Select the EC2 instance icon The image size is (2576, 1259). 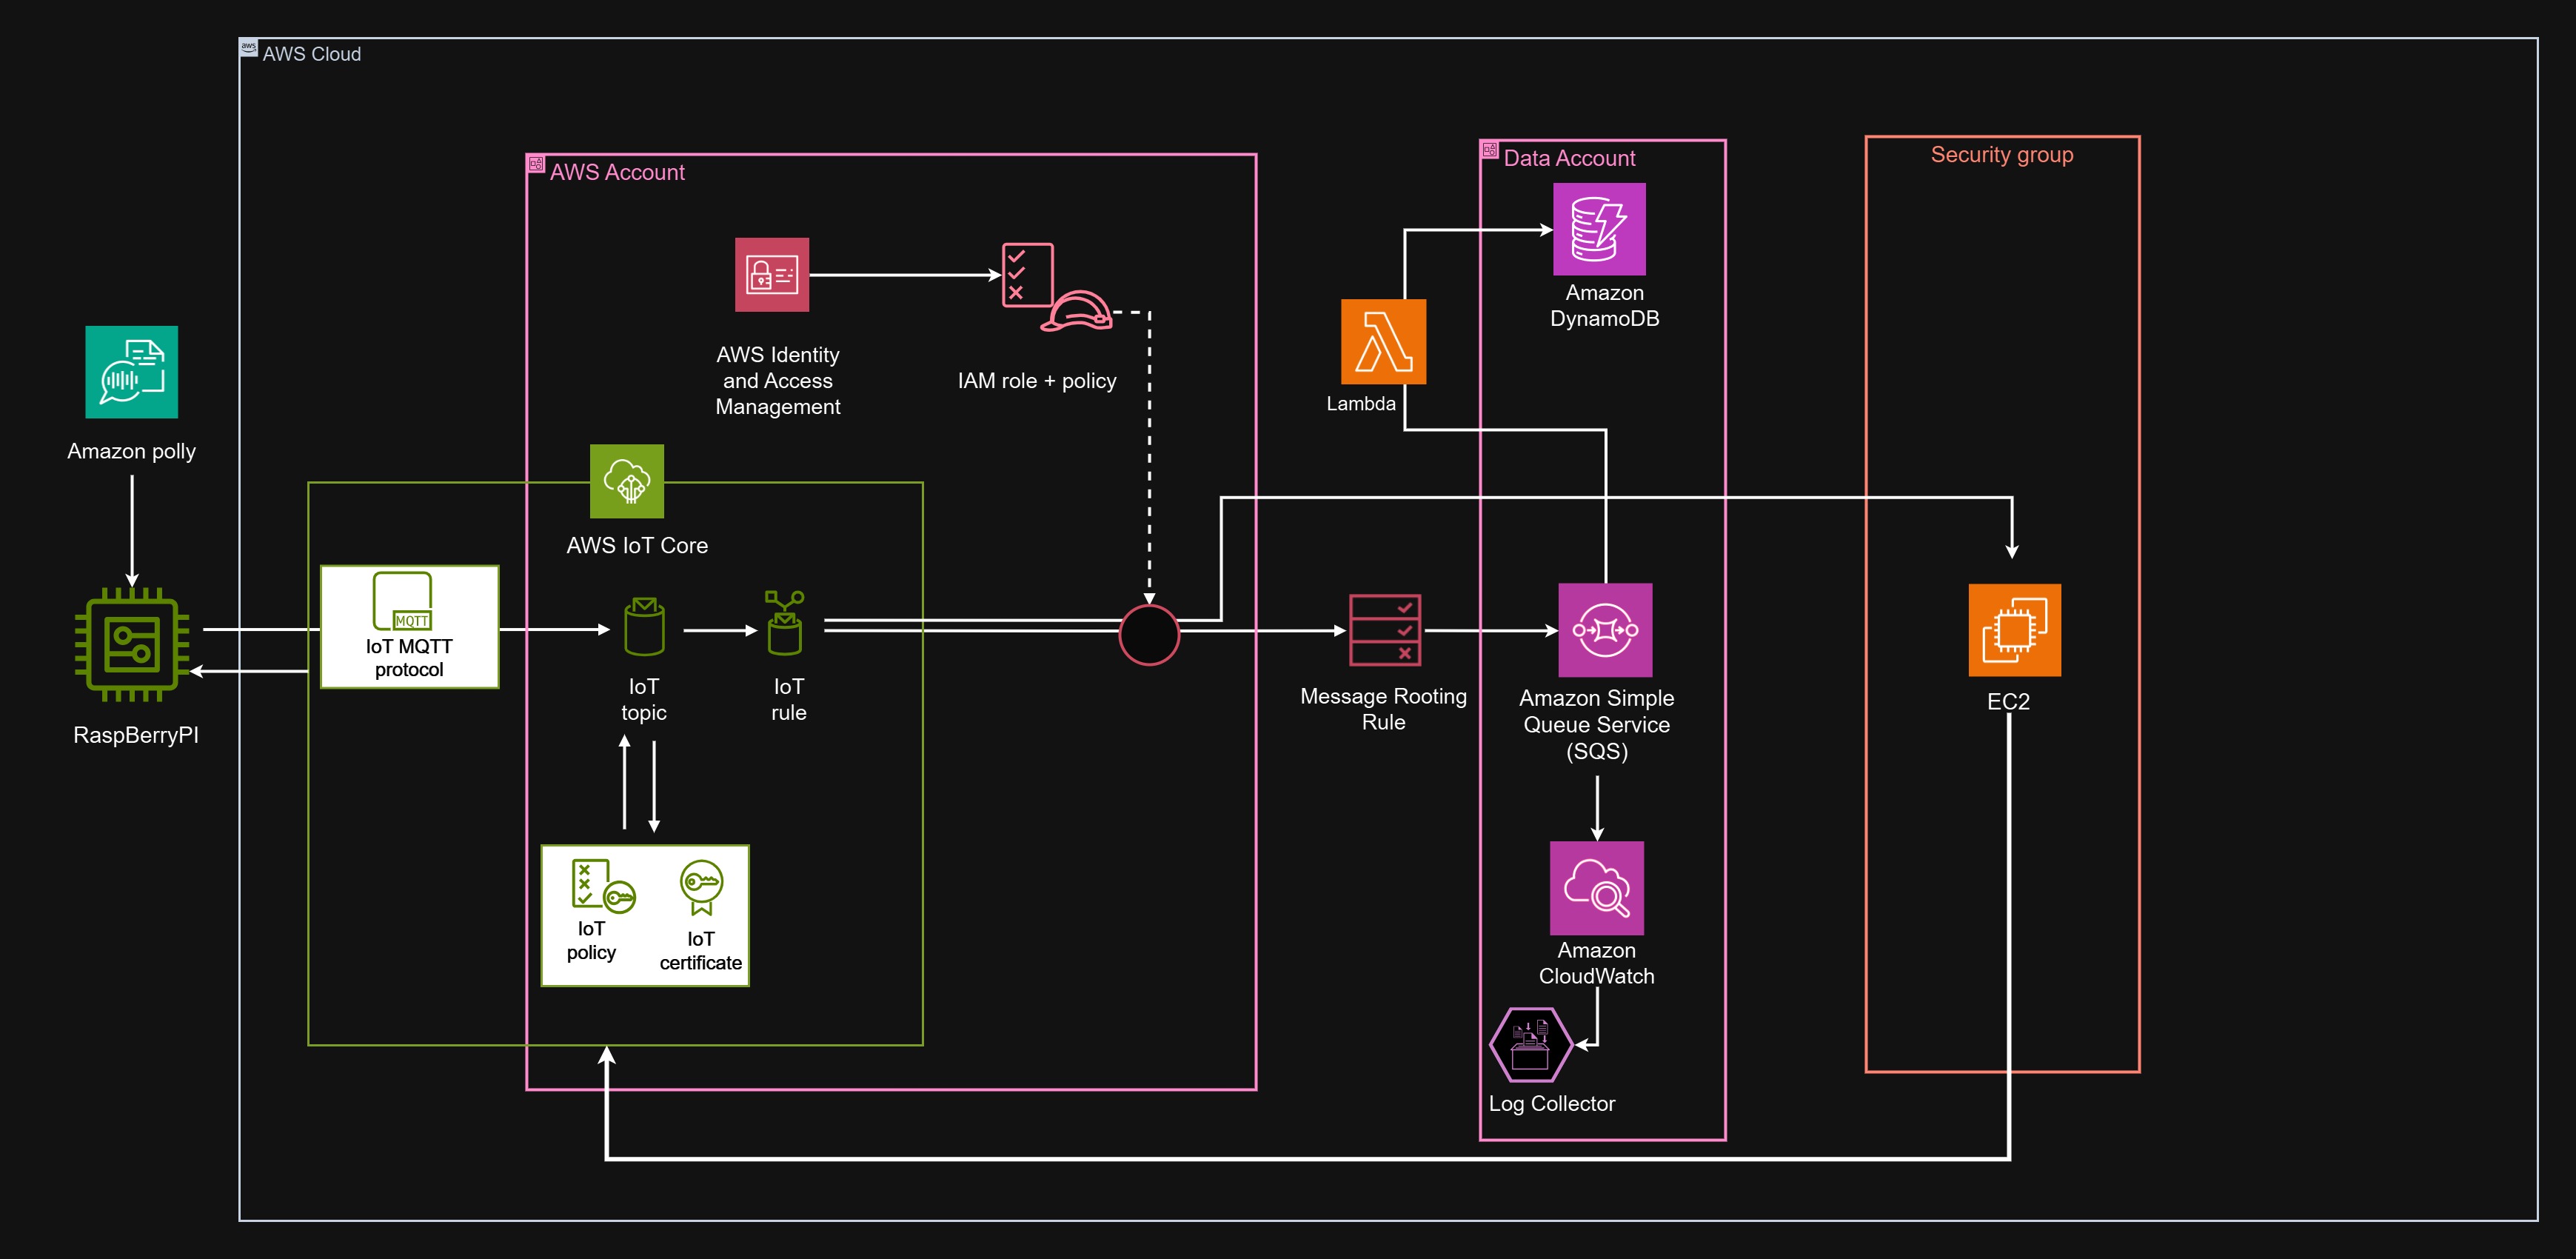tap(2014, 630)
